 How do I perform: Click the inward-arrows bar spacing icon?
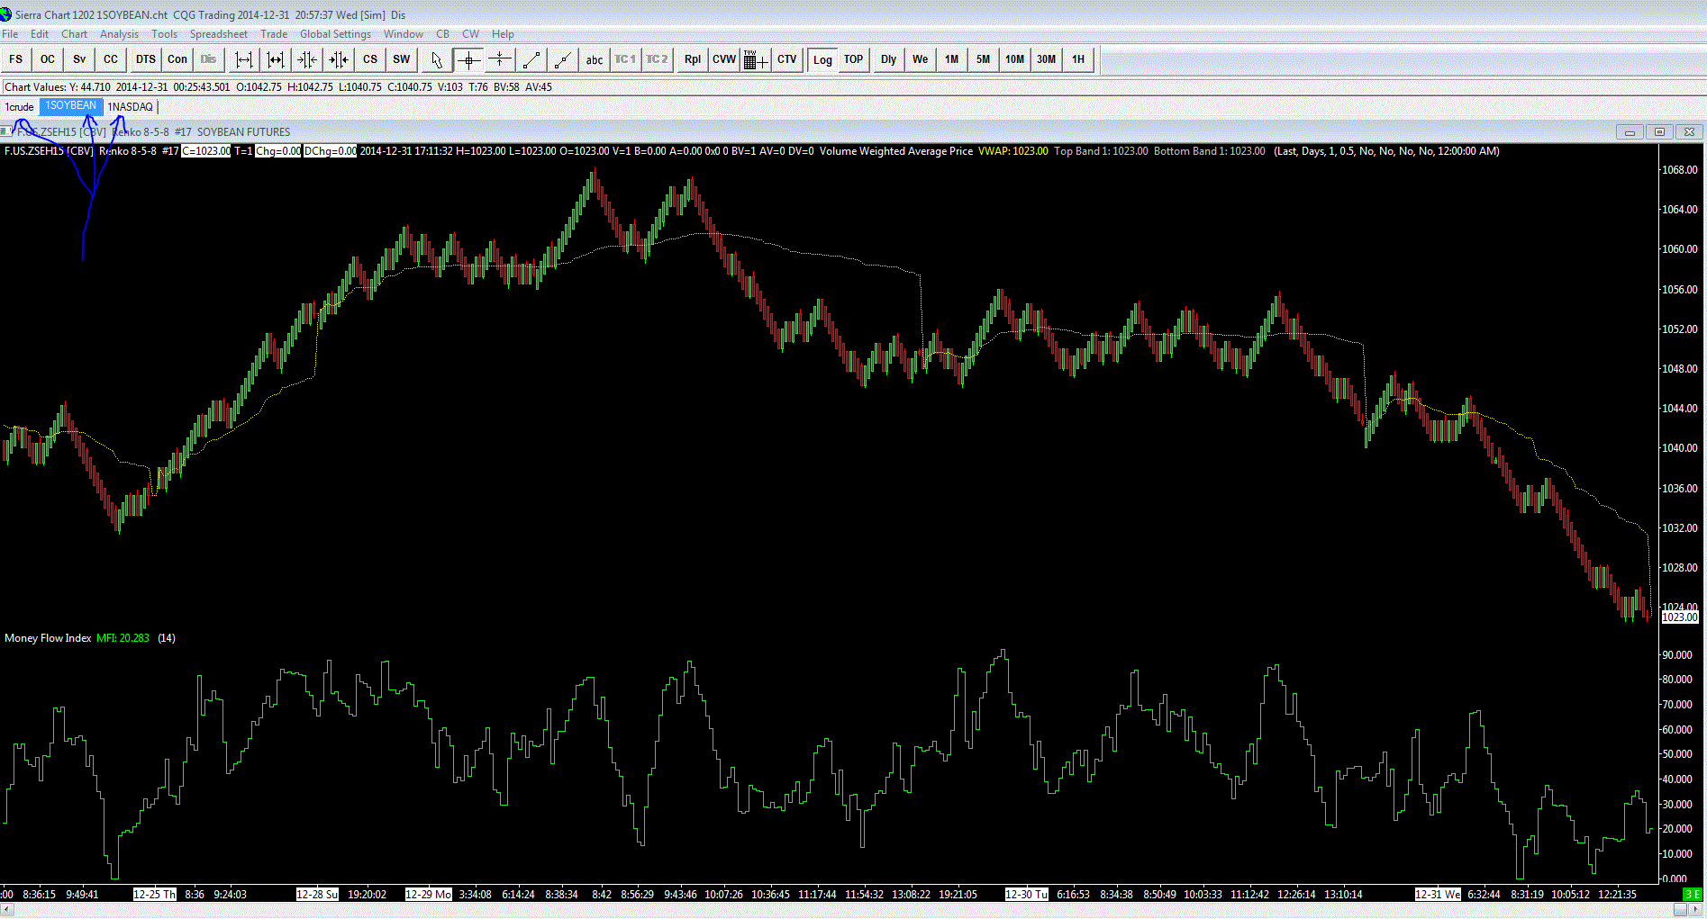click(339, 59)
